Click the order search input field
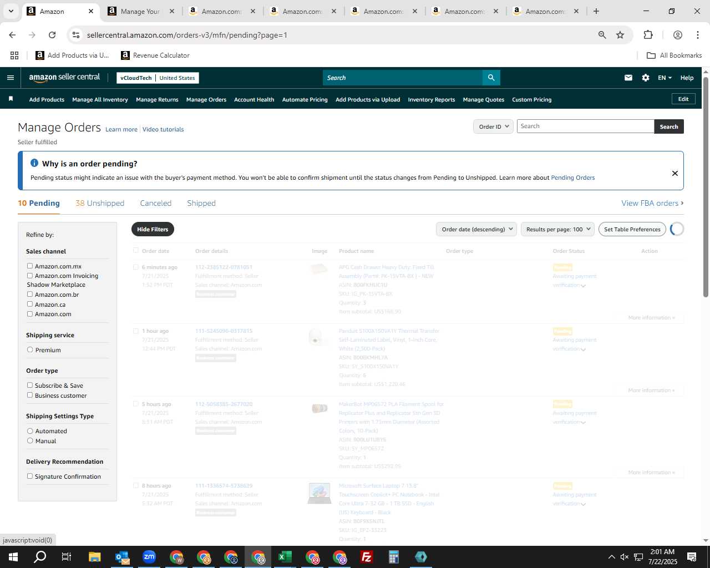Screen dimensions: 710x568 (x=586, y=126)
